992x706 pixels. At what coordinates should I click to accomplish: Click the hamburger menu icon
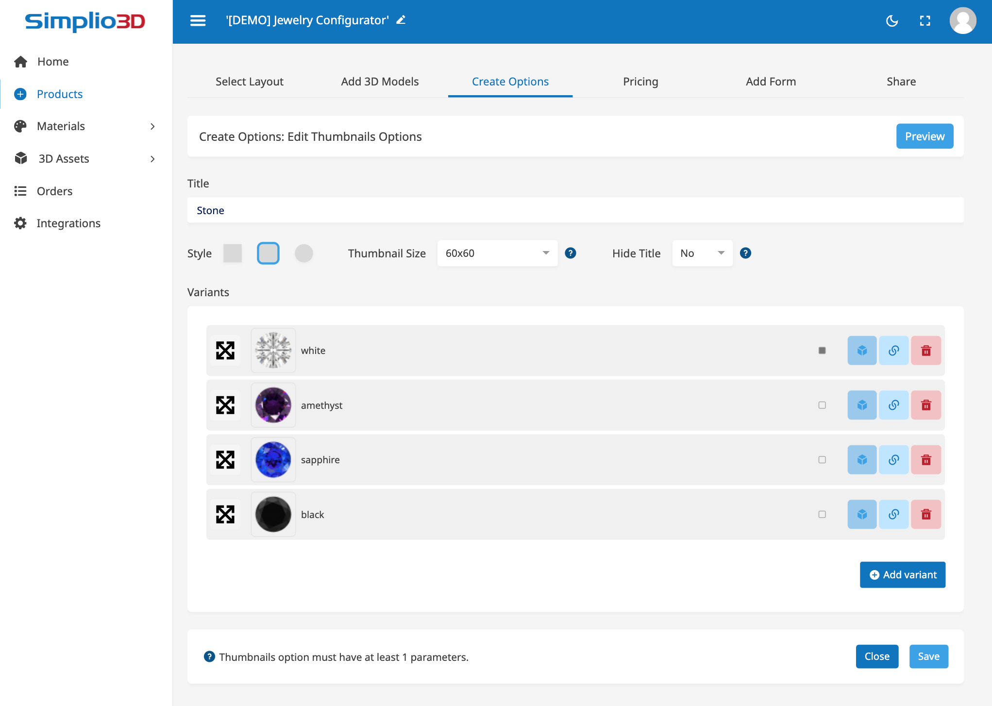point(198,20)
